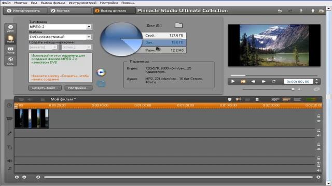Zoom in timeline with plus button
The width and height of the screenshot is (332, 186).
17,177
